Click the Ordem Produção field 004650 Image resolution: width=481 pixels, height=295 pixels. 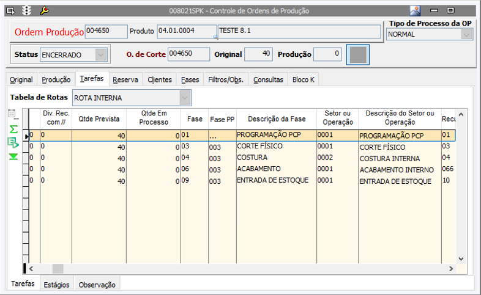pyautogui.click(x=106, y=31)
